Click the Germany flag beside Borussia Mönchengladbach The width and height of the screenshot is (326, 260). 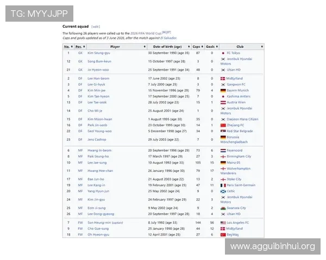pos(223,137)
